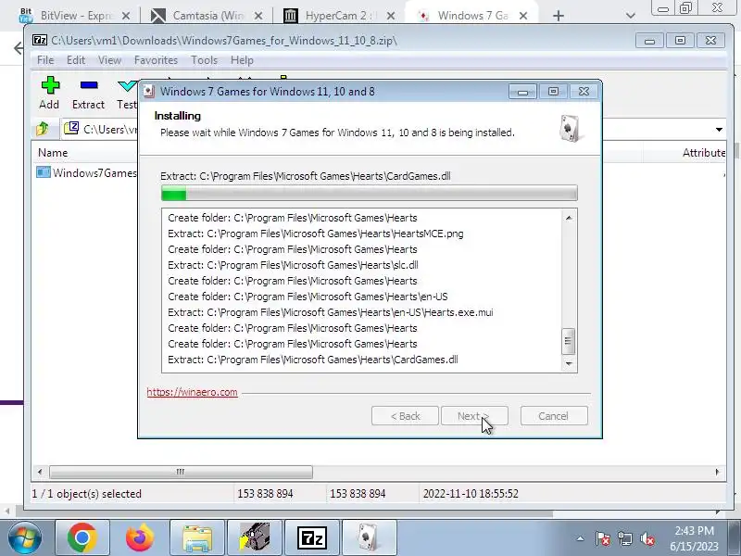Close the Windows 7 Games browser tab
The height and width of the screenshot is (556, 741).
tap(523, 16)
